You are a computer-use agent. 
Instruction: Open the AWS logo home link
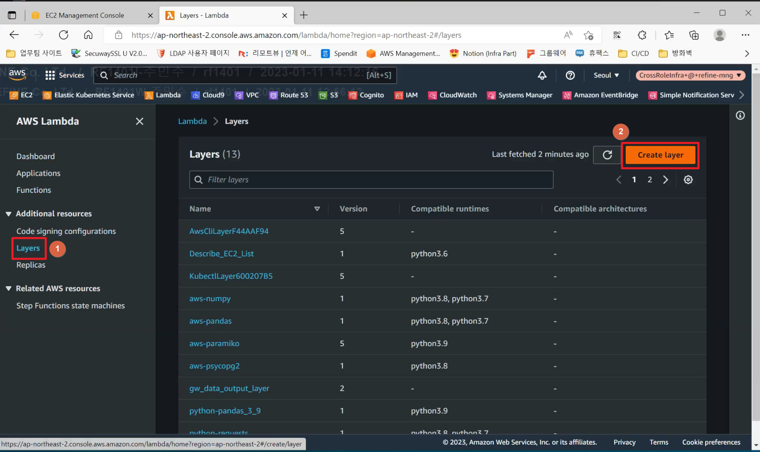click(17, 75)
